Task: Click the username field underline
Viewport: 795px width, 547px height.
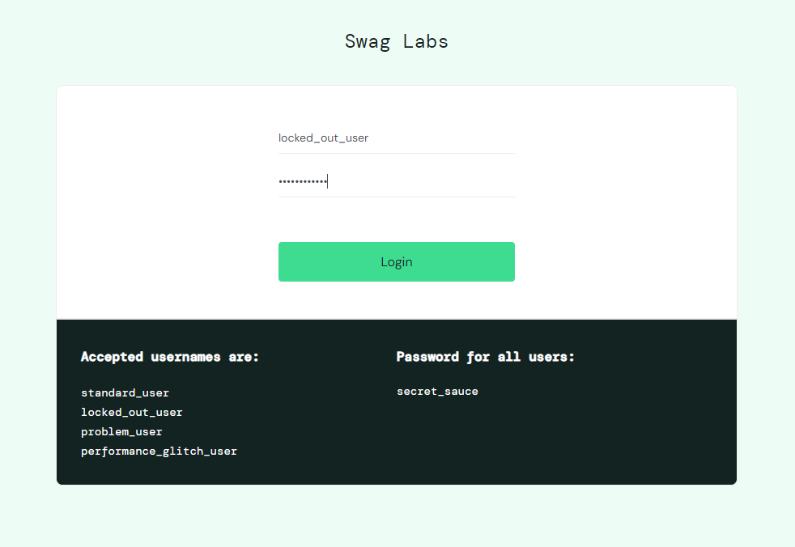Action: click(396, 152)
